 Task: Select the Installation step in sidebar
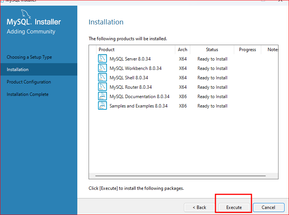(39, 70)
